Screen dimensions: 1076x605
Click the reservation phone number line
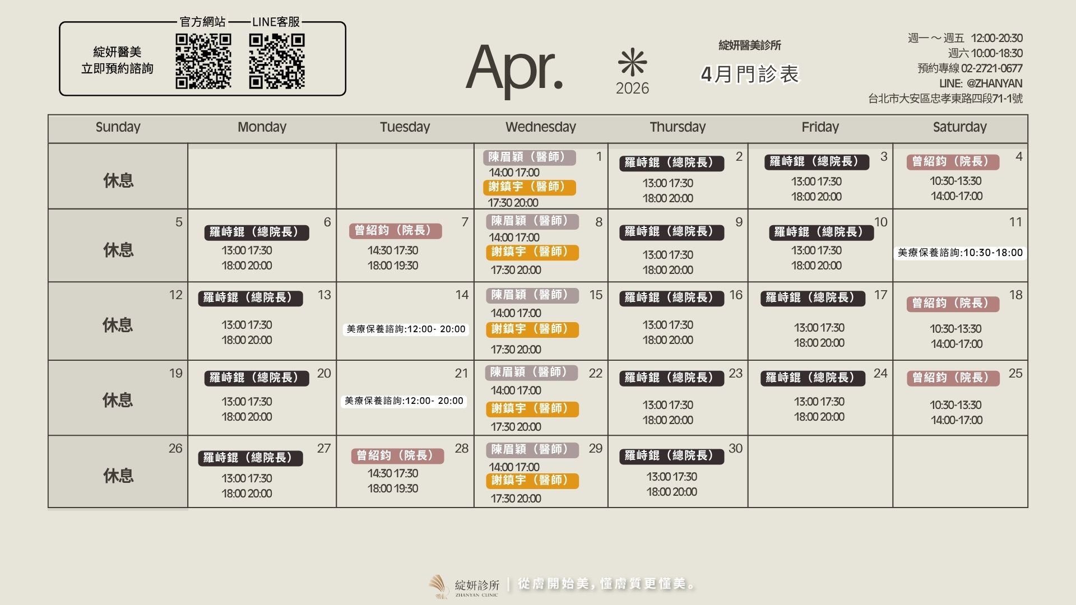click(970, 68)
